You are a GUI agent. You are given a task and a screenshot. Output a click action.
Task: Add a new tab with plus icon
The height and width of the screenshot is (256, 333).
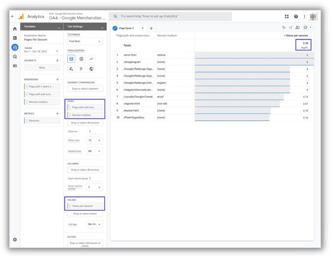coord(151,28)
